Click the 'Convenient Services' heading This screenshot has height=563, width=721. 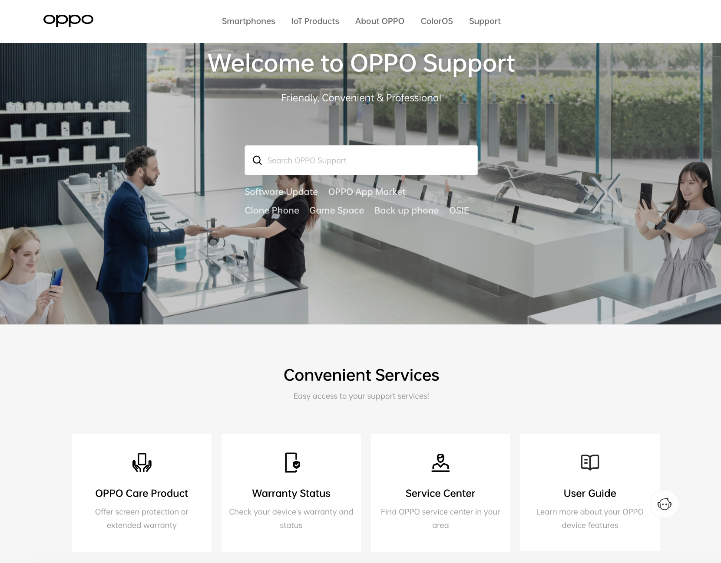click(361, 375)
